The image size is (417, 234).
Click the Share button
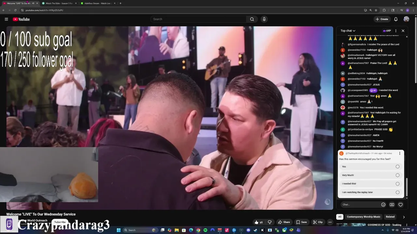click(x=284, y=222)
